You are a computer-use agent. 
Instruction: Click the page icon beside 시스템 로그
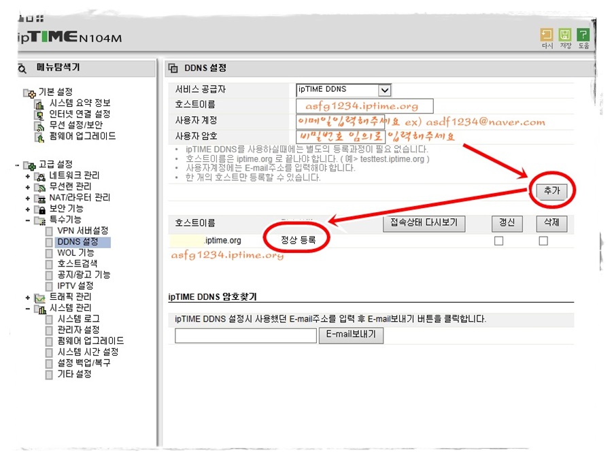point(49,320)
